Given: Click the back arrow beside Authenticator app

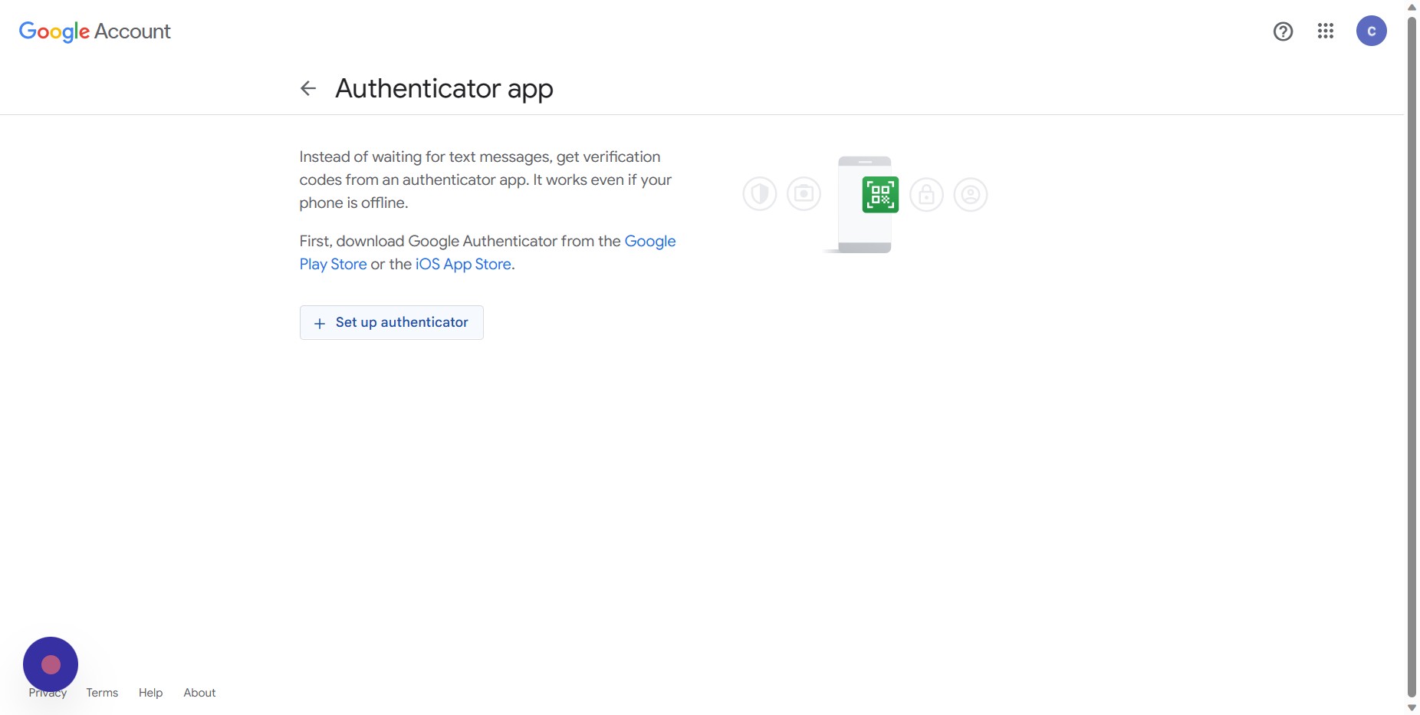Looking at the screenshot, I should pyautogui.click(x=308, y=89).
